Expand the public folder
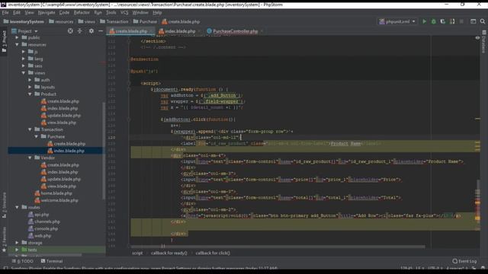The width and height of the screenshot is (488, 274). click(x=17, y=37)
